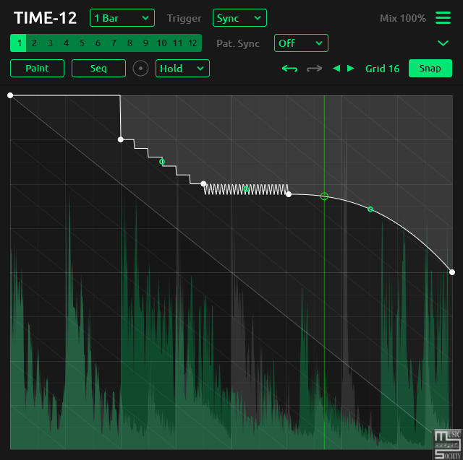
Task: Click the Mix 100% value
Action: [403, 18]
